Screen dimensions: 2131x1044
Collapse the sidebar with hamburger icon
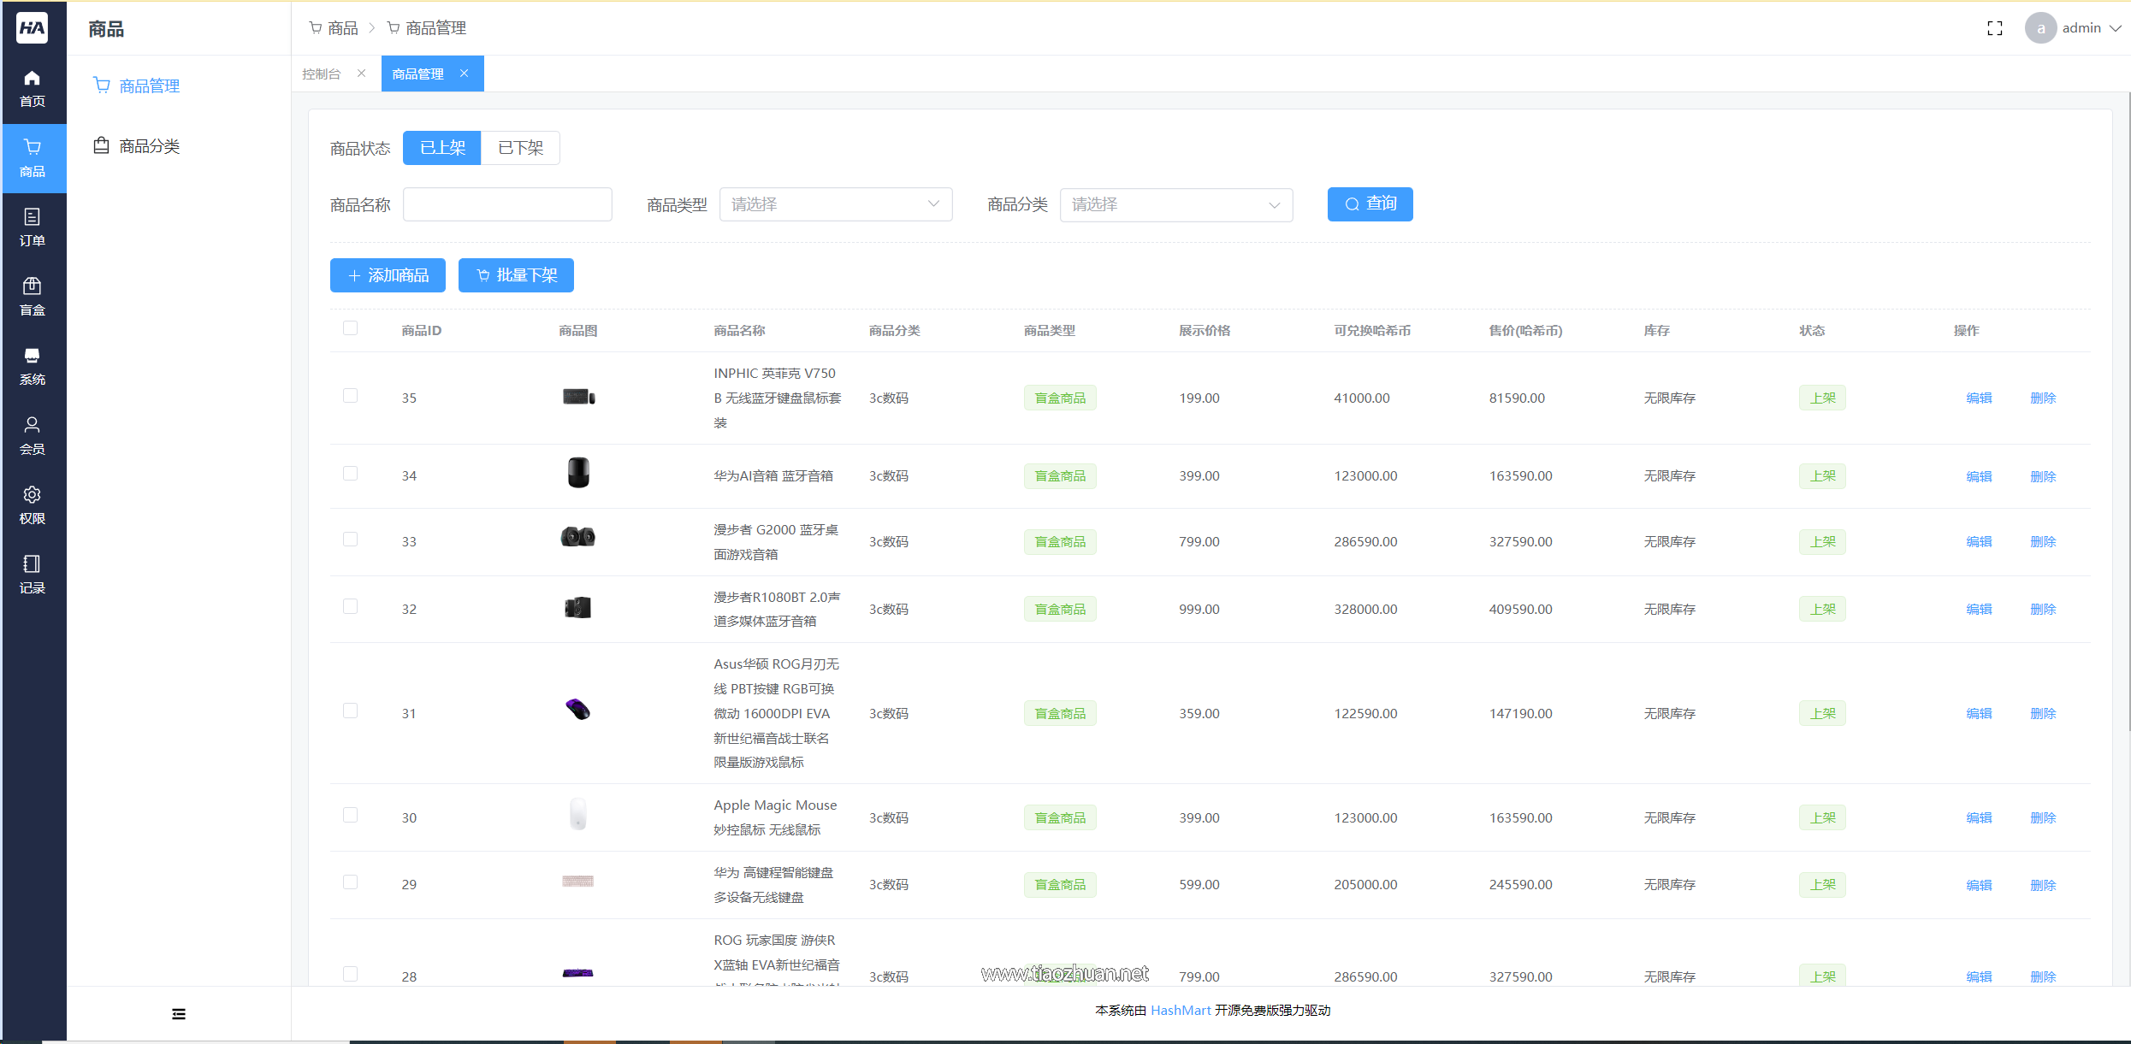[179, 1014]
